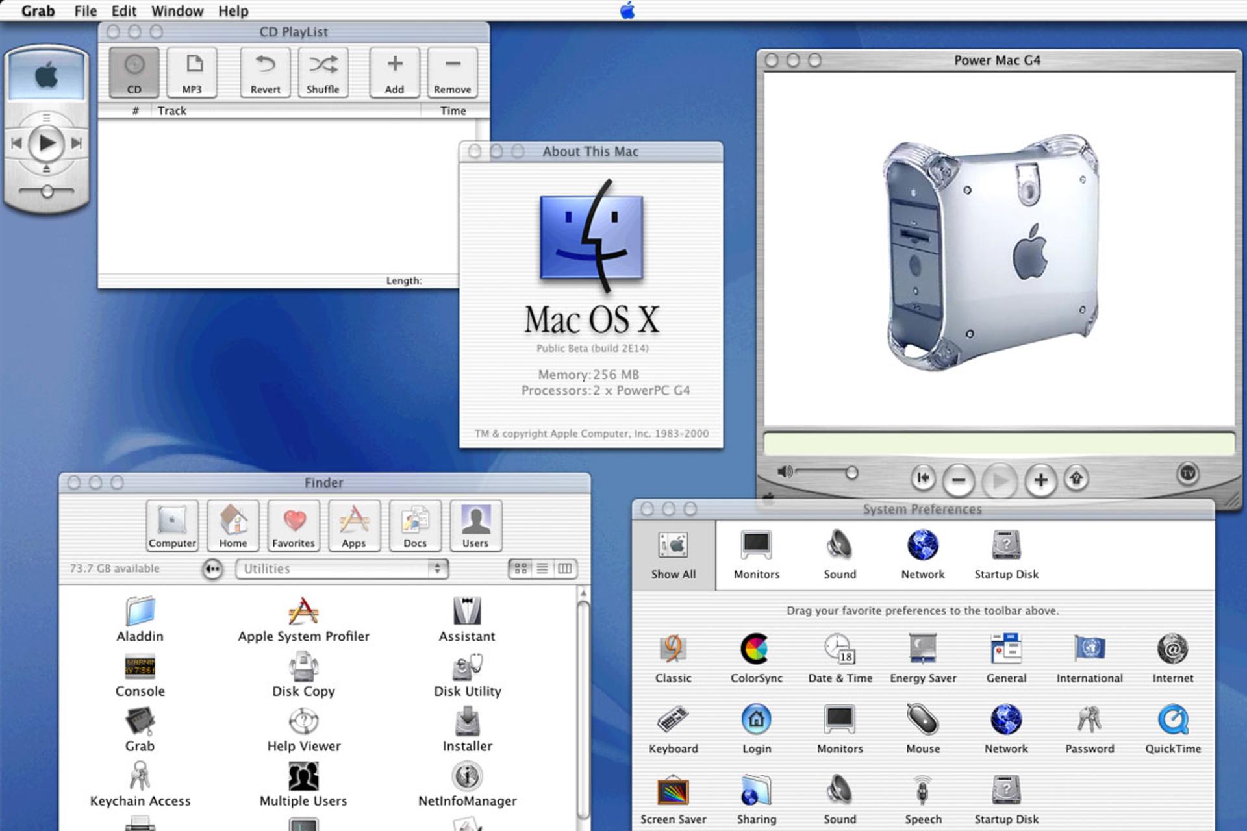Open Date & Time preferences
This screenshot has height=831, width=1247.
[840, 658]
